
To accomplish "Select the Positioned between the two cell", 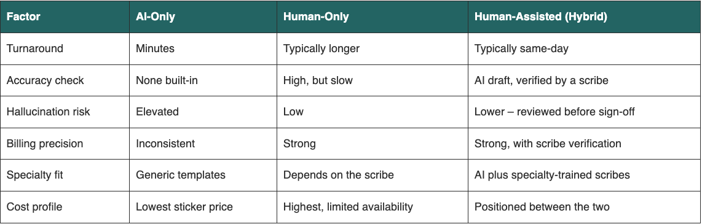I will (x=542, y=207).
